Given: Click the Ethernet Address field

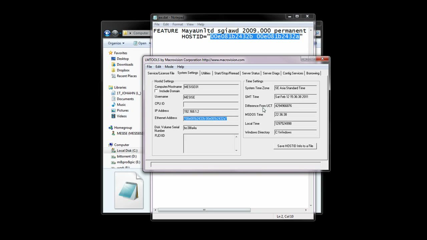Looking at the screenshot, I should [211, 118].
